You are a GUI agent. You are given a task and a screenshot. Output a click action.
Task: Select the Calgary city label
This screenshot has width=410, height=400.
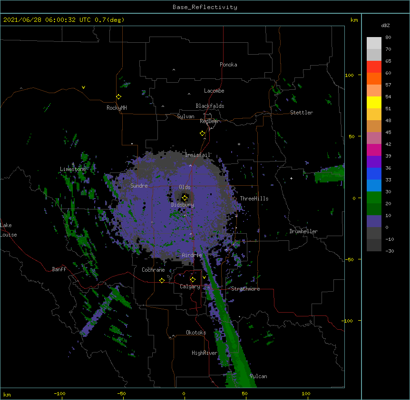coord(190,286)
